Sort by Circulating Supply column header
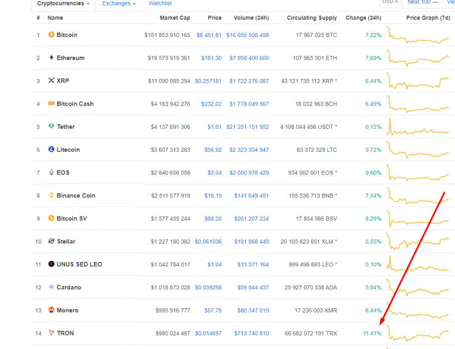 (312, 18)
